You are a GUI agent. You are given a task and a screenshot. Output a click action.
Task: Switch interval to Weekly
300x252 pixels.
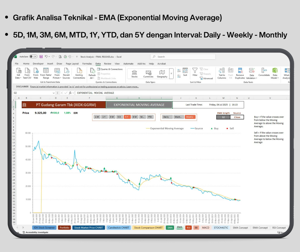point(190,117)
